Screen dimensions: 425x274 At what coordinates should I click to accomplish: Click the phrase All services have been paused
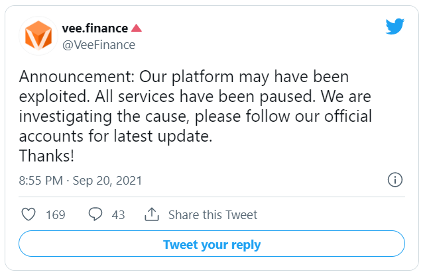[x=205, y=96]
